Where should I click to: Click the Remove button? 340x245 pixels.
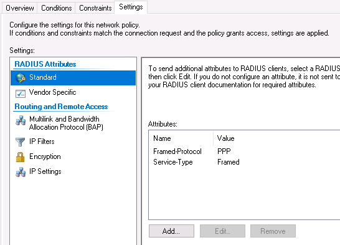(273, 231)
